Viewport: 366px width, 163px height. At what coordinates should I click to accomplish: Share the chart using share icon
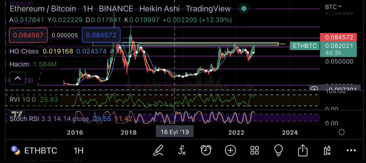coord(302,150)
